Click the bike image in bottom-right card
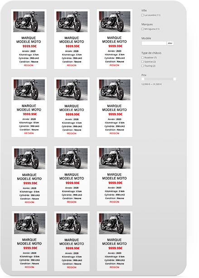 115,224
